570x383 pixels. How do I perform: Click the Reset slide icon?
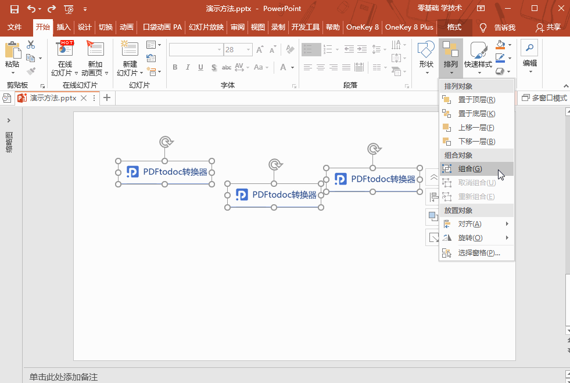coord(151,58)
